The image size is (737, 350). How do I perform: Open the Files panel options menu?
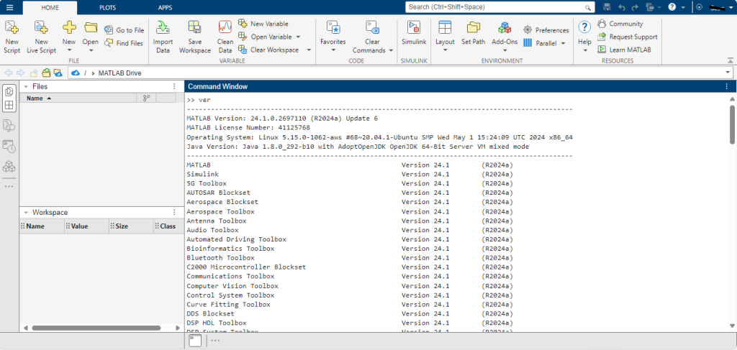click(174, 87)
